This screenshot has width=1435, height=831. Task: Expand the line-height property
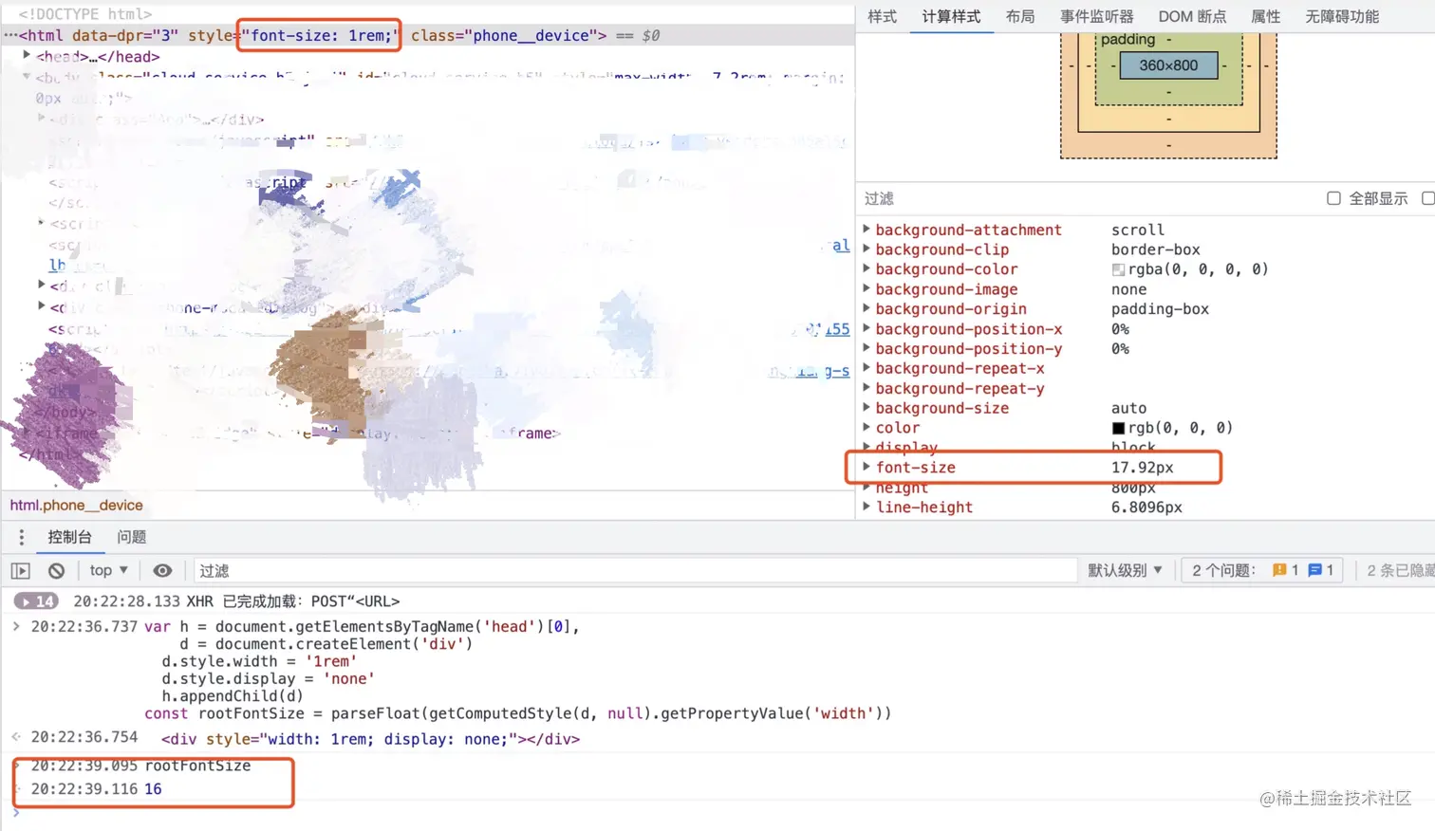(867, 507)
